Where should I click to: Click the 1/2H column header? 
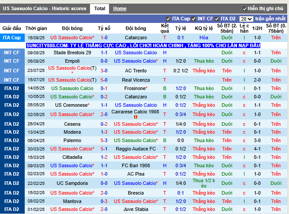[x=257, y=28]
